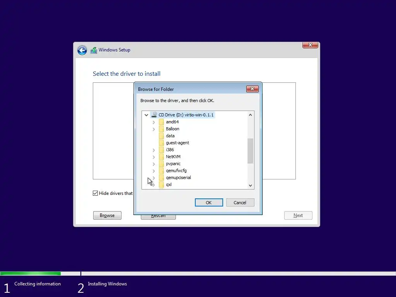Click the folder list scrollbar thumb
Viewport: 396px width, 297px height.
[250, 151]
